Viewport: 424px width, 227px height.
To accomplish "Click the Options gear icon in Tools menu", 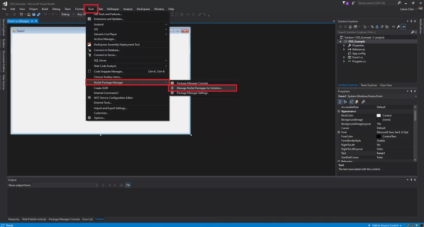I will click(x=89, y=118).
